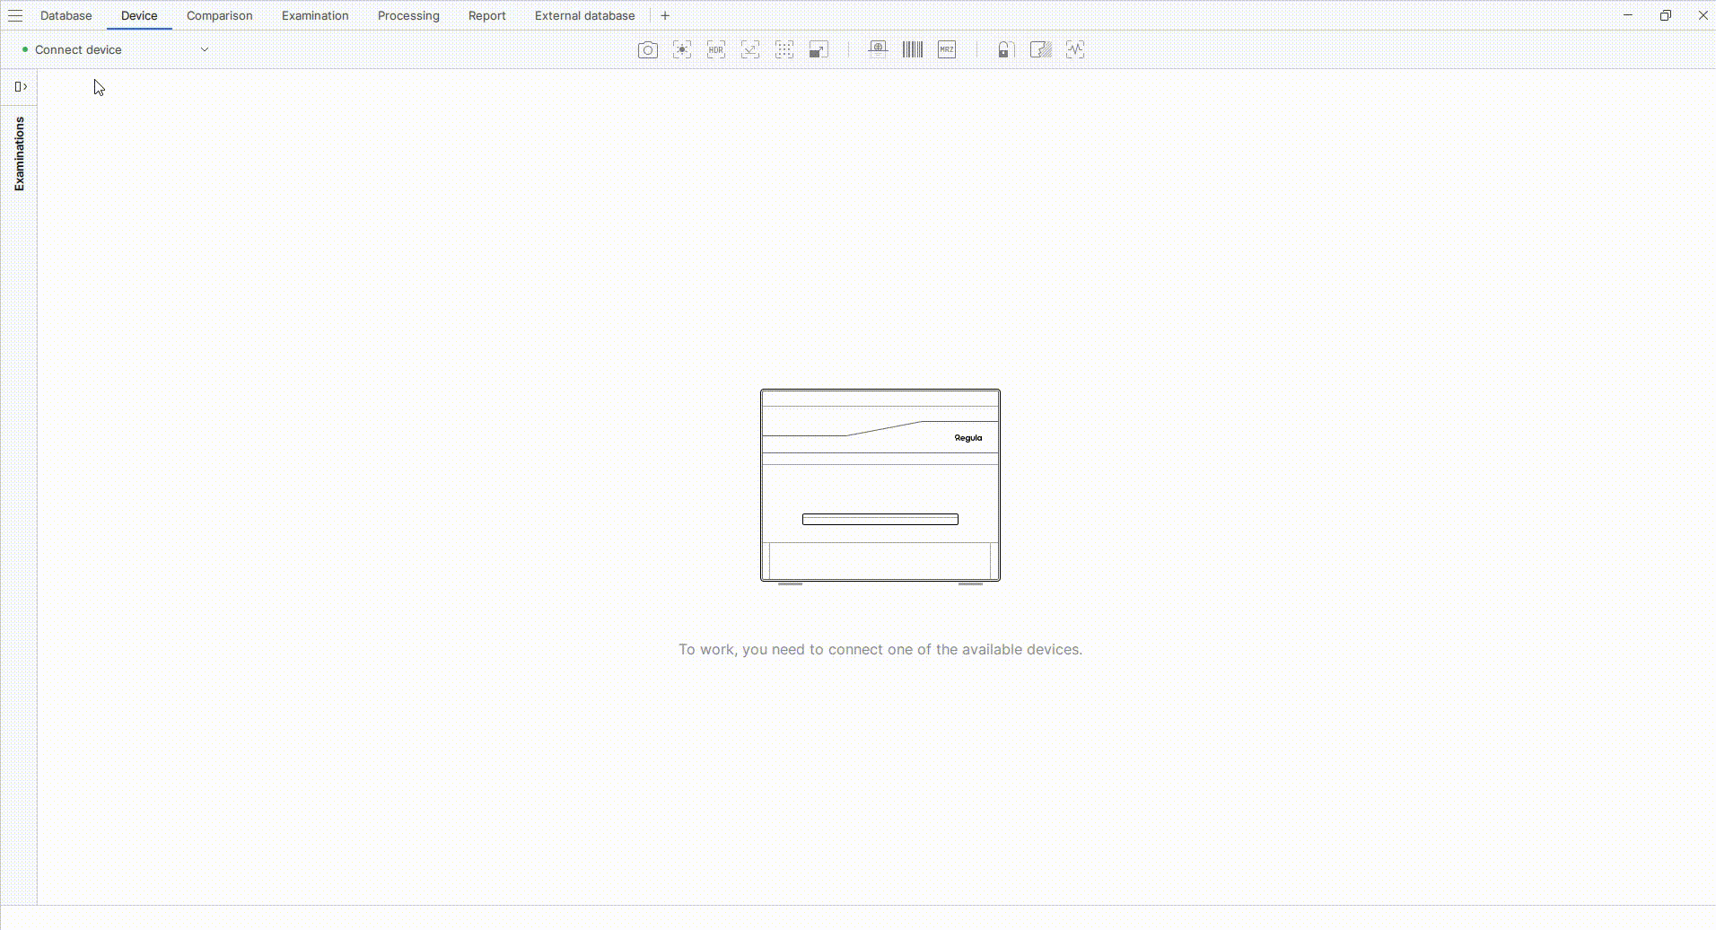1716x930 pixels.
Task: Restore down the application window
Action: click(x=1666, y=15)
